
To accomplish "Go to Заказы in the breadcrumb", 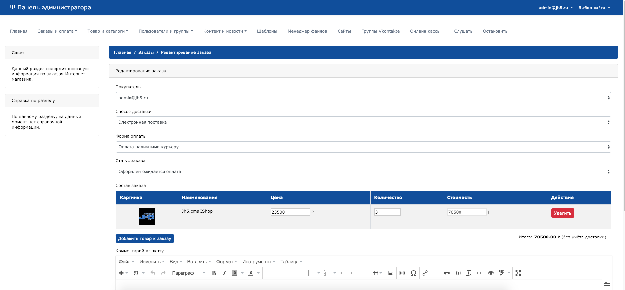I will tap(146, 52).
